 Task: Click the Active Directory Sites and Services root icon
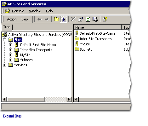4,35
